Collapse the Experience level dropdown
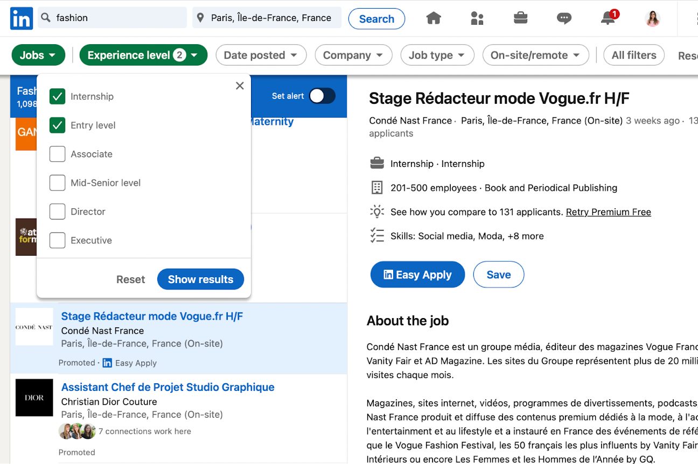 (x=143, y=55)
